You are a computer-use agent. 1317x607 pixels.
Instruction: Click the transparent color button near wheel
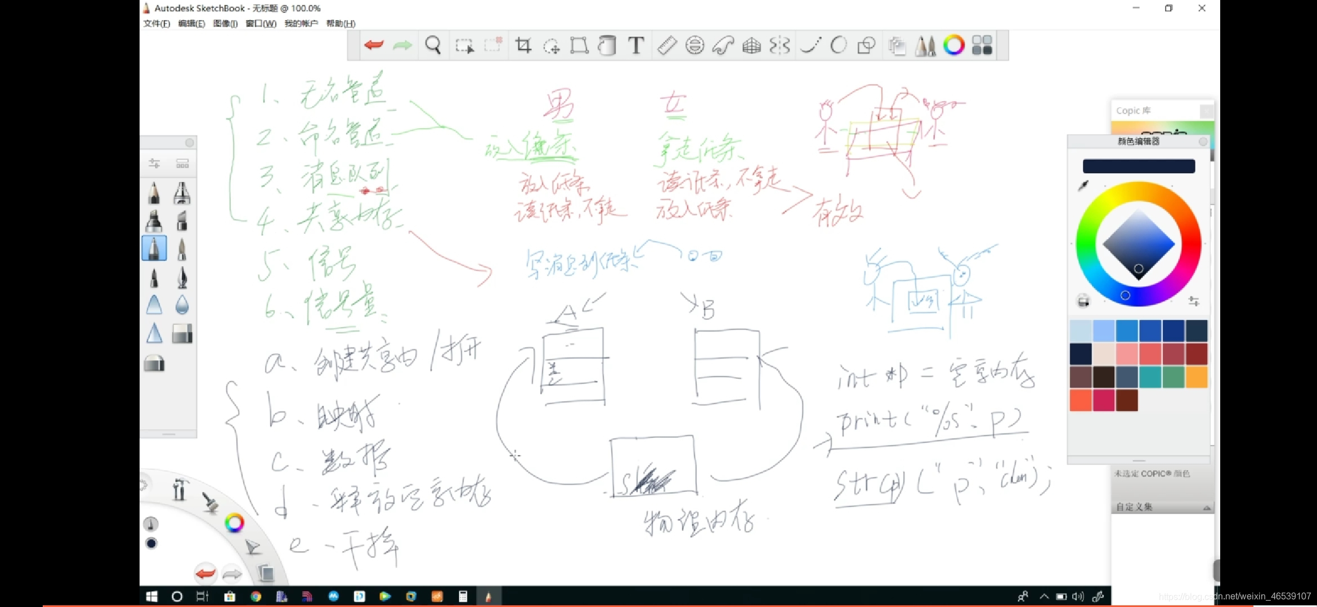coord(1083,301)
